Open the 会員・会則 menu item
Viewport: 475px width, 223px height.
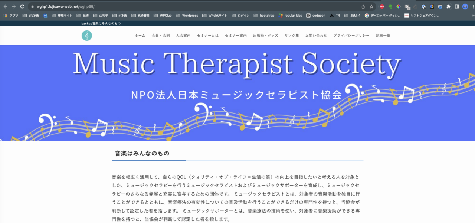(161, 36)
